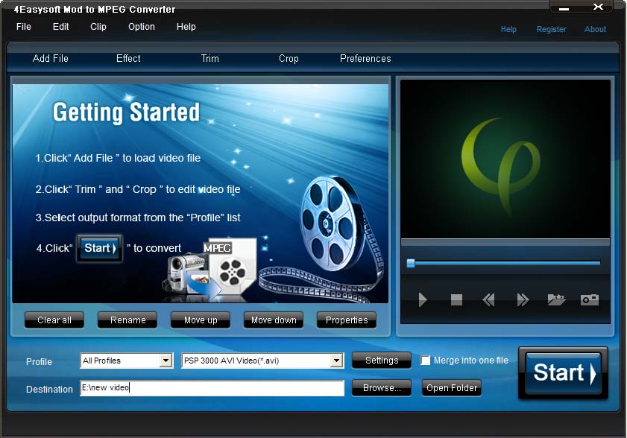Click the Register link

pyautogui.click(x=551, y=29)
